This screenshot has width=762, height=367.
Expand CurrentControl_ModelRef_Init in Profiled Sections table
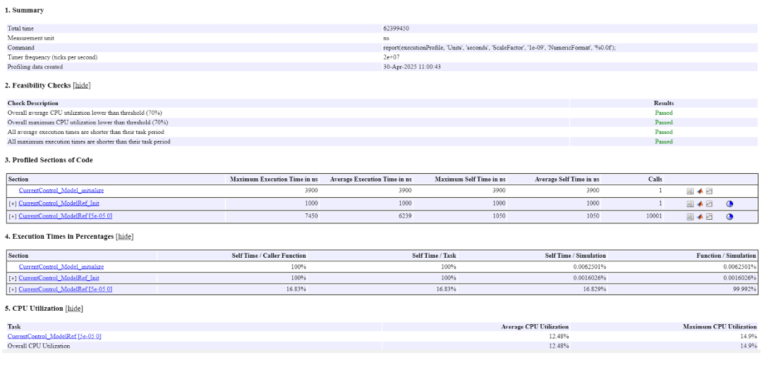click(x=12, y=204)
